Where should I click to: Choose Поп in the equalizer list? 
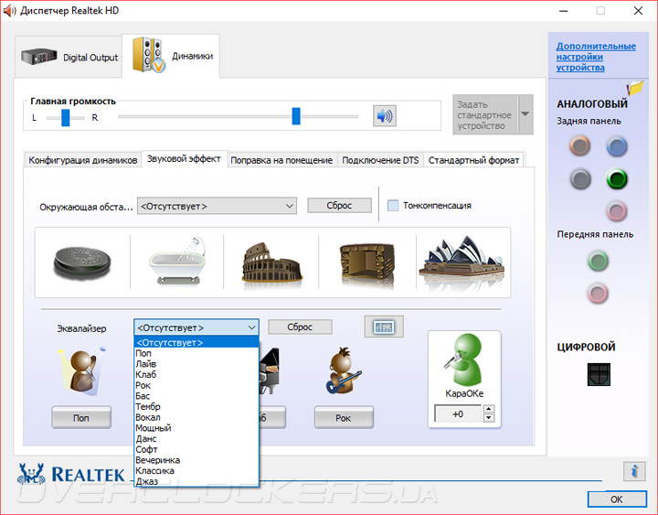click(196, 353)
